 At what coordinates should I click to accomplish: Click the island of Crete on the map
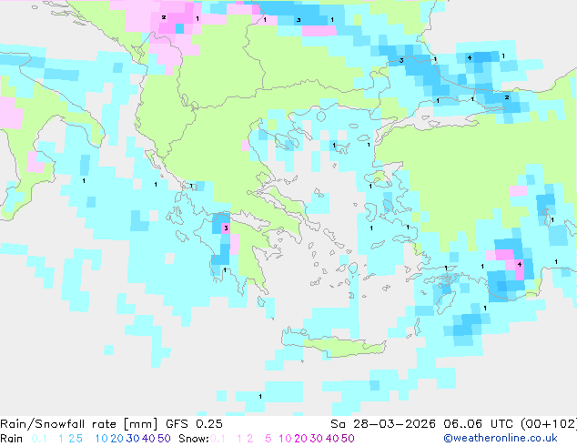[334, 342]
